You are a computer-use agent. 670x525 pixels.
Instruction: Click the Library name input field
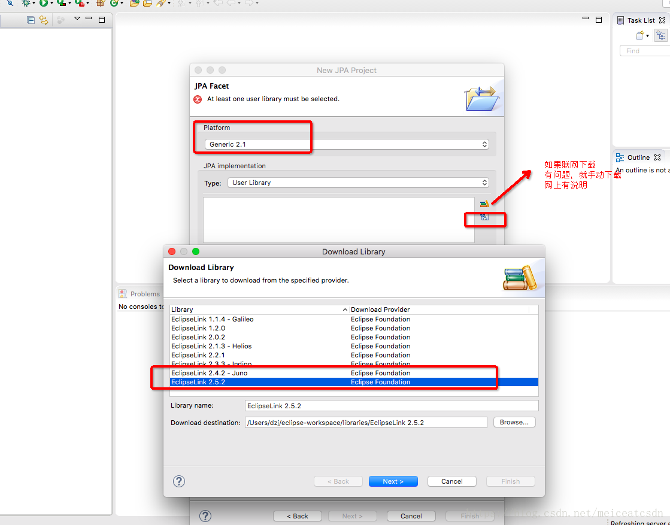click(x=392, y=406)
